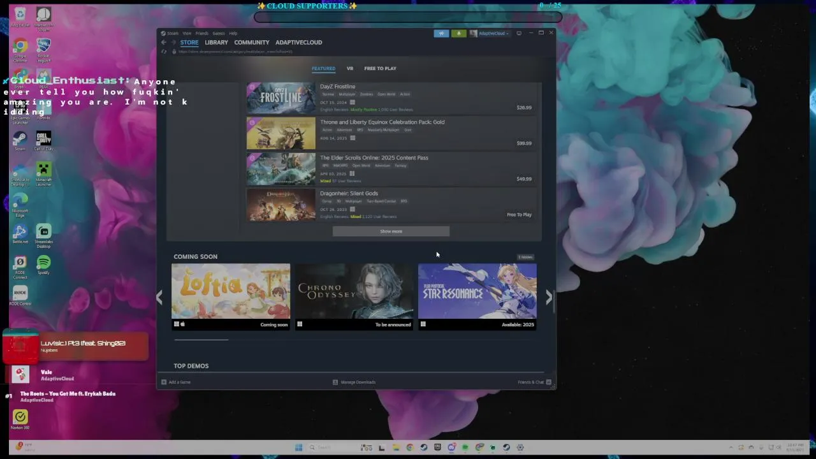Viewport: 816px width, 459px height.
Task: Open RODE Central desktop shortcut
Action: pos(20,296)
